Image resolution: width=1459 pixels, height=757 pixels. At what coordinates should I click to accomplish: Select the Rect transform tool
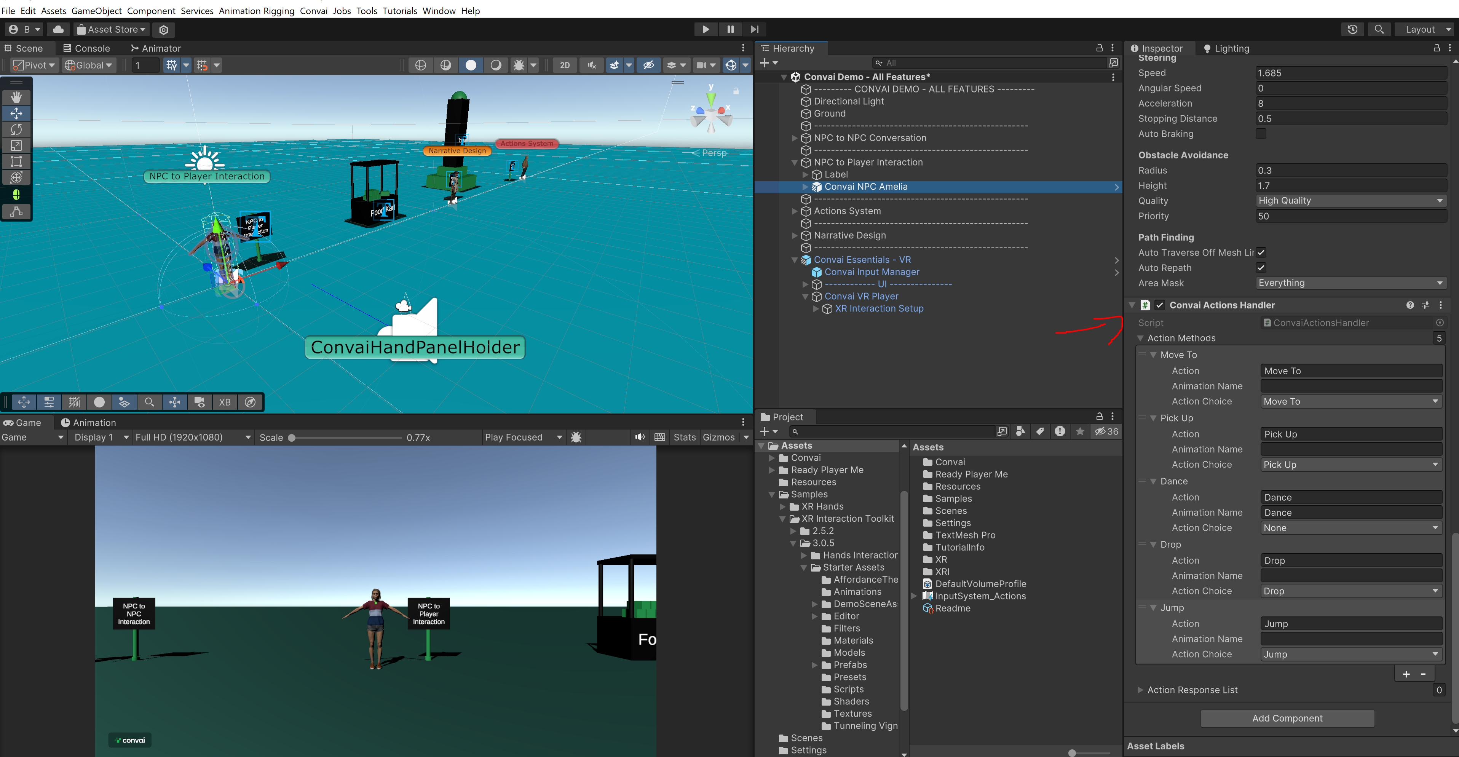[x=16, y=161]
